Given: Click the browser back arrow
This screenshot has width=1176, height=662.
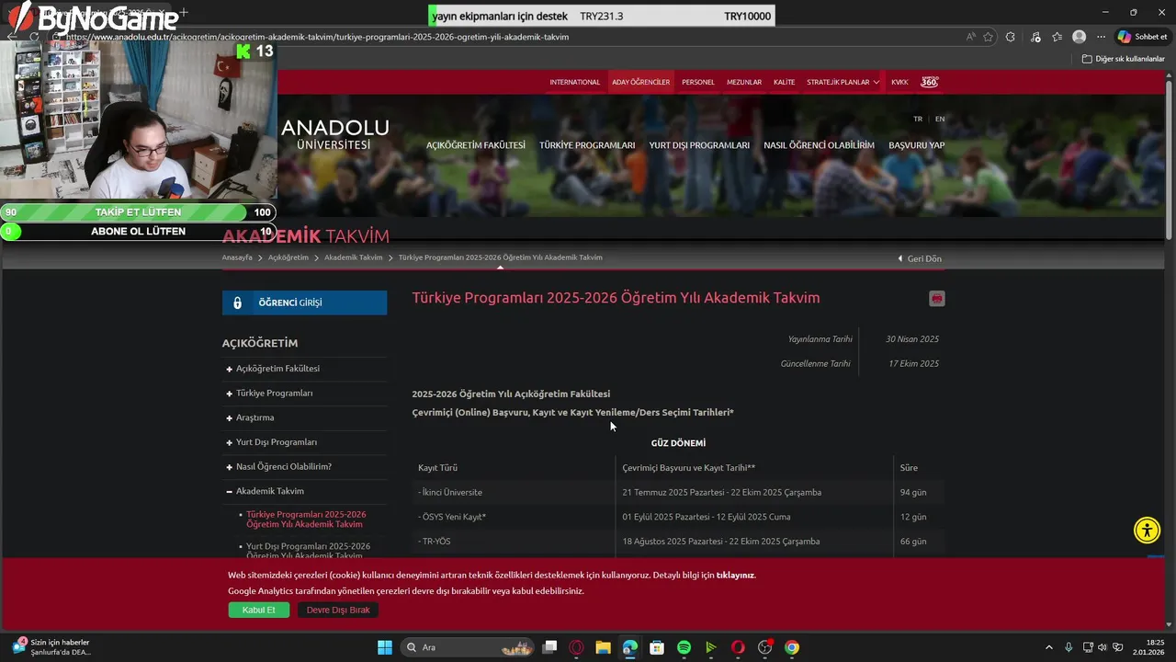Looking at the screenshot, I should (12, 37).
